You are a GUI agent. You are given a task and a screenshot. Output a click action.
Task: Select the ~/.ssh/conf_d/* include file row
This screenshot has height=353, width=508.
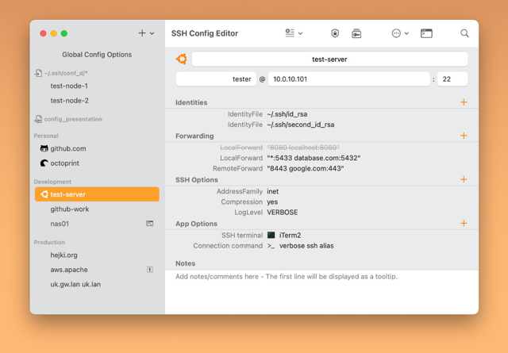97,73
